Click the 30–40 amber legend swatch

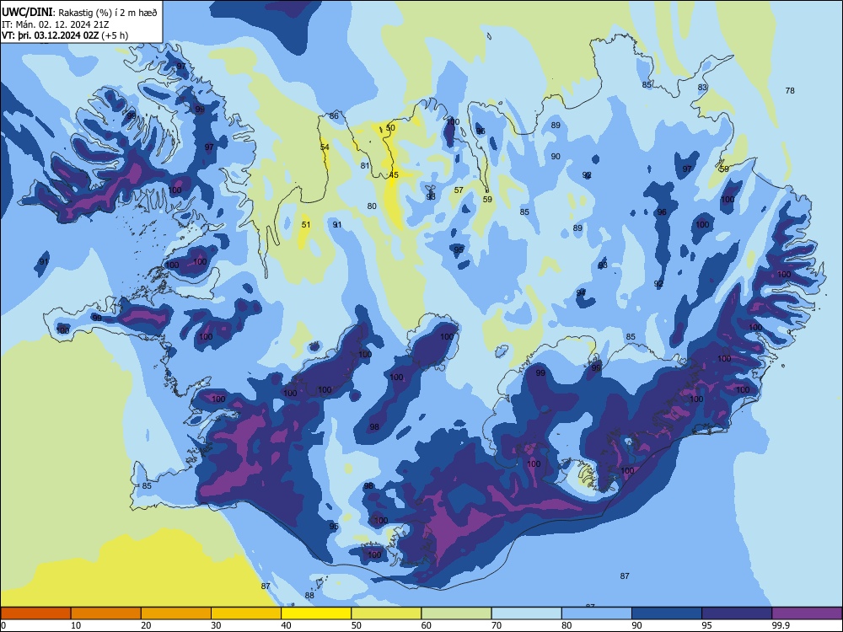(246, 613)
